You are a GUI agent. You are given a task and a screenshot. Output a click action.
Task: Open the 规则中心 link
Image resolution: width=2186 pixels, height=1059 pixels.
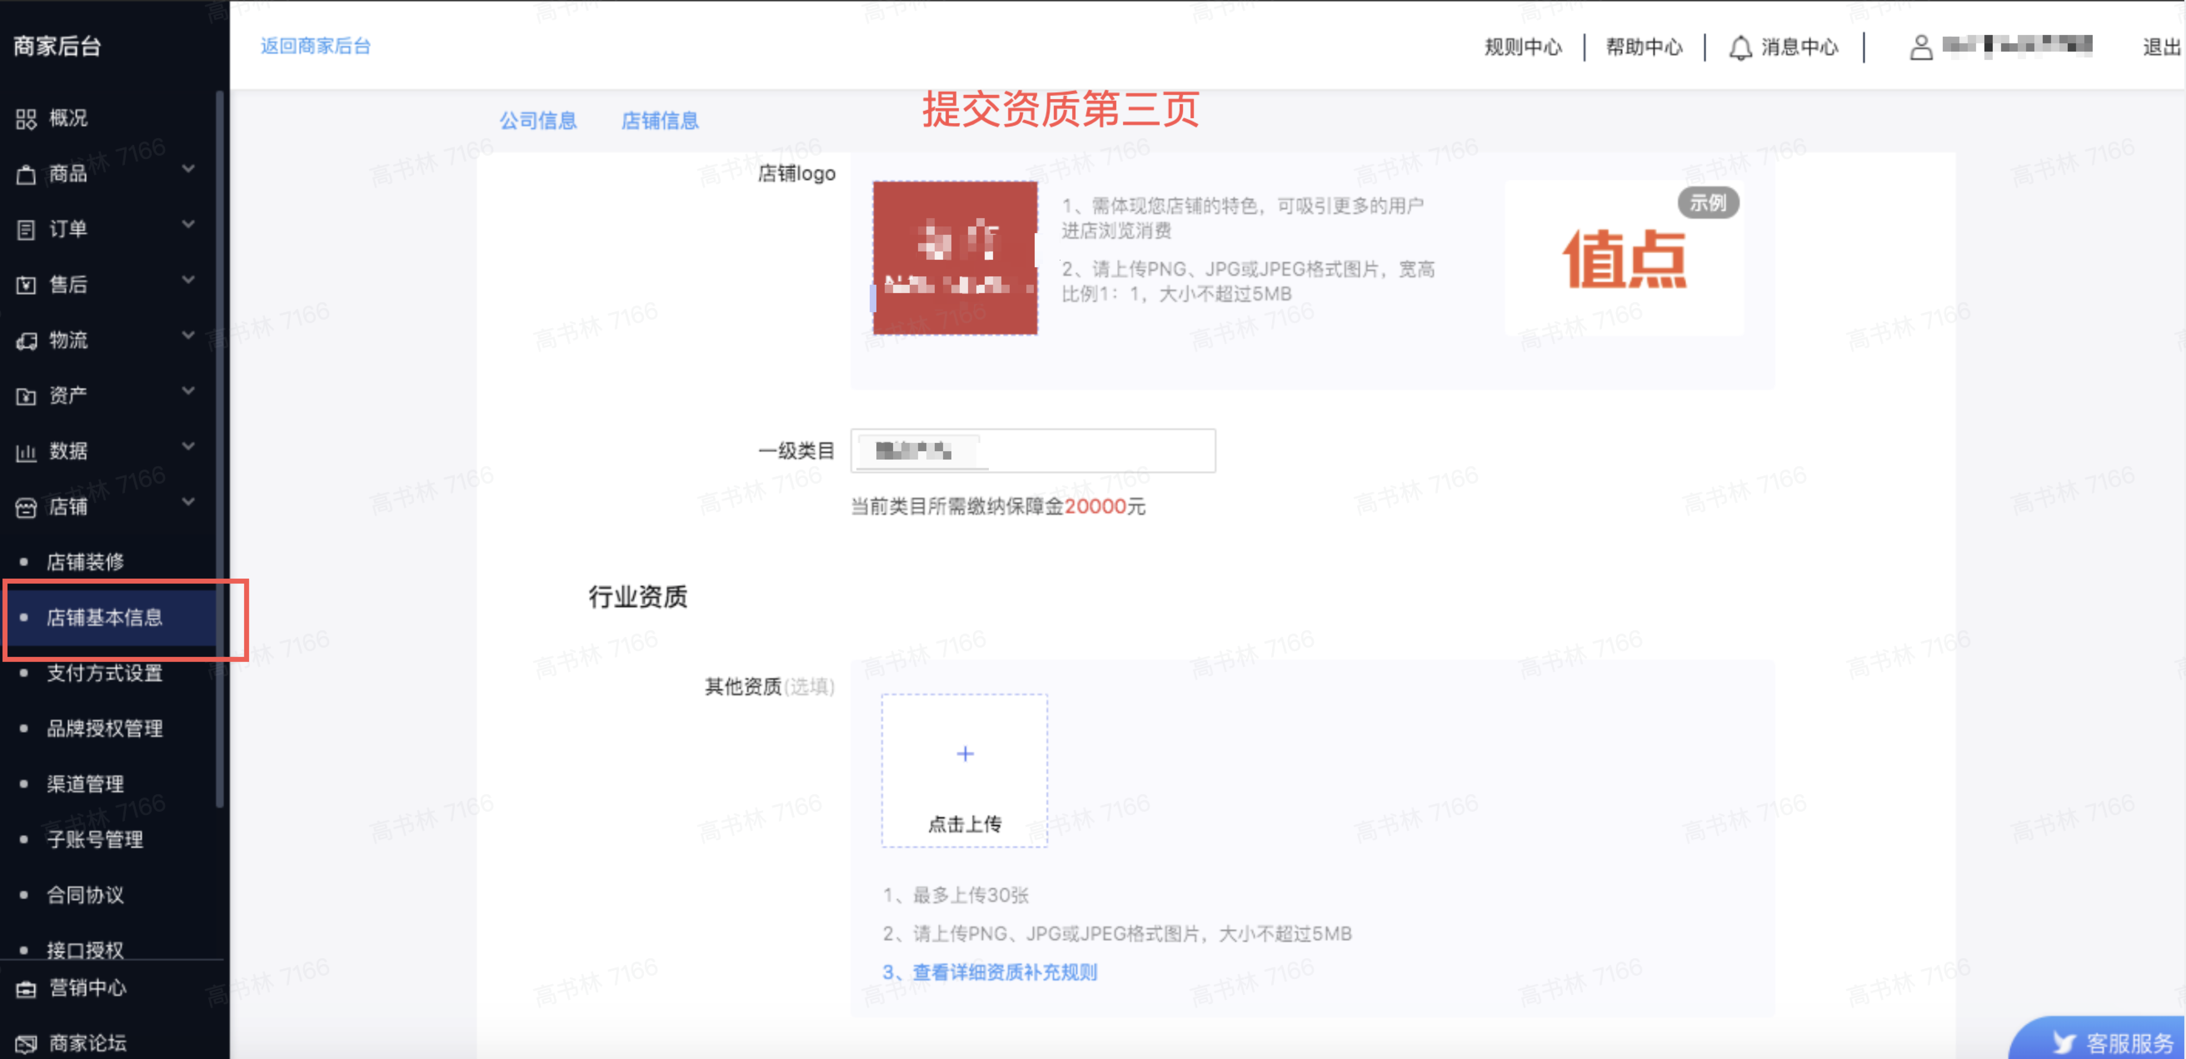[x=1523, y=47]
